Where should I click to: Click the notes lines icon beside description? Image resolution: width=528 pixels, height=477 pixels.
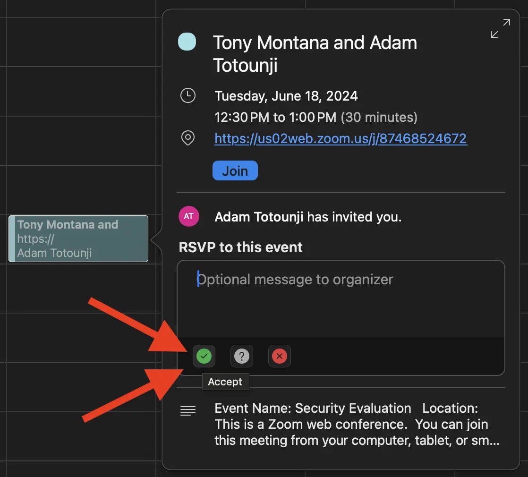tap(188, 411)
